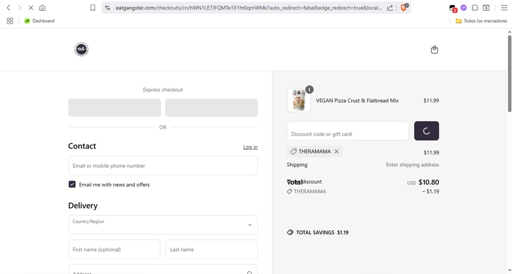Open the Todos los marcadores folder

coord(481,21)
